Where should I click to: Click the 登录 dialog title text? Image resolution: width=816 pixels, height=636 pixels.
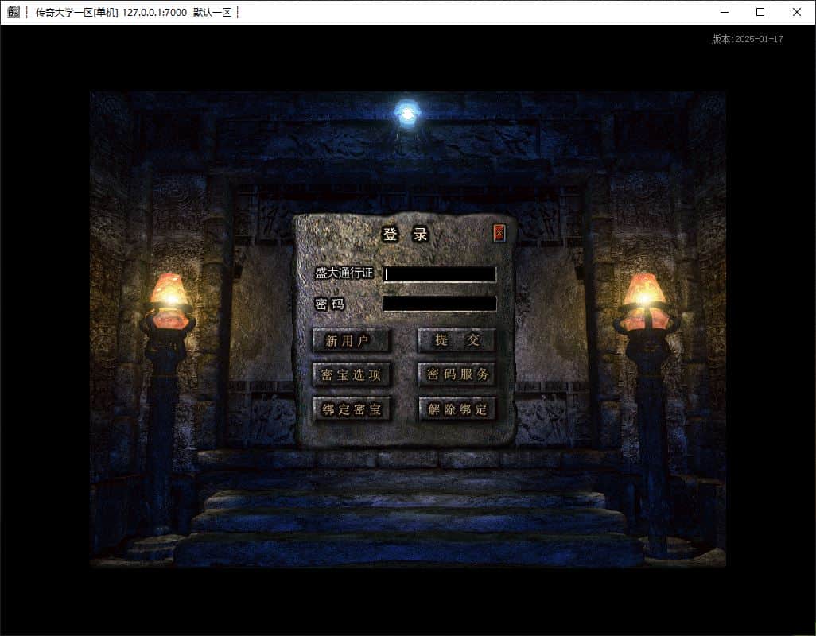406,235
